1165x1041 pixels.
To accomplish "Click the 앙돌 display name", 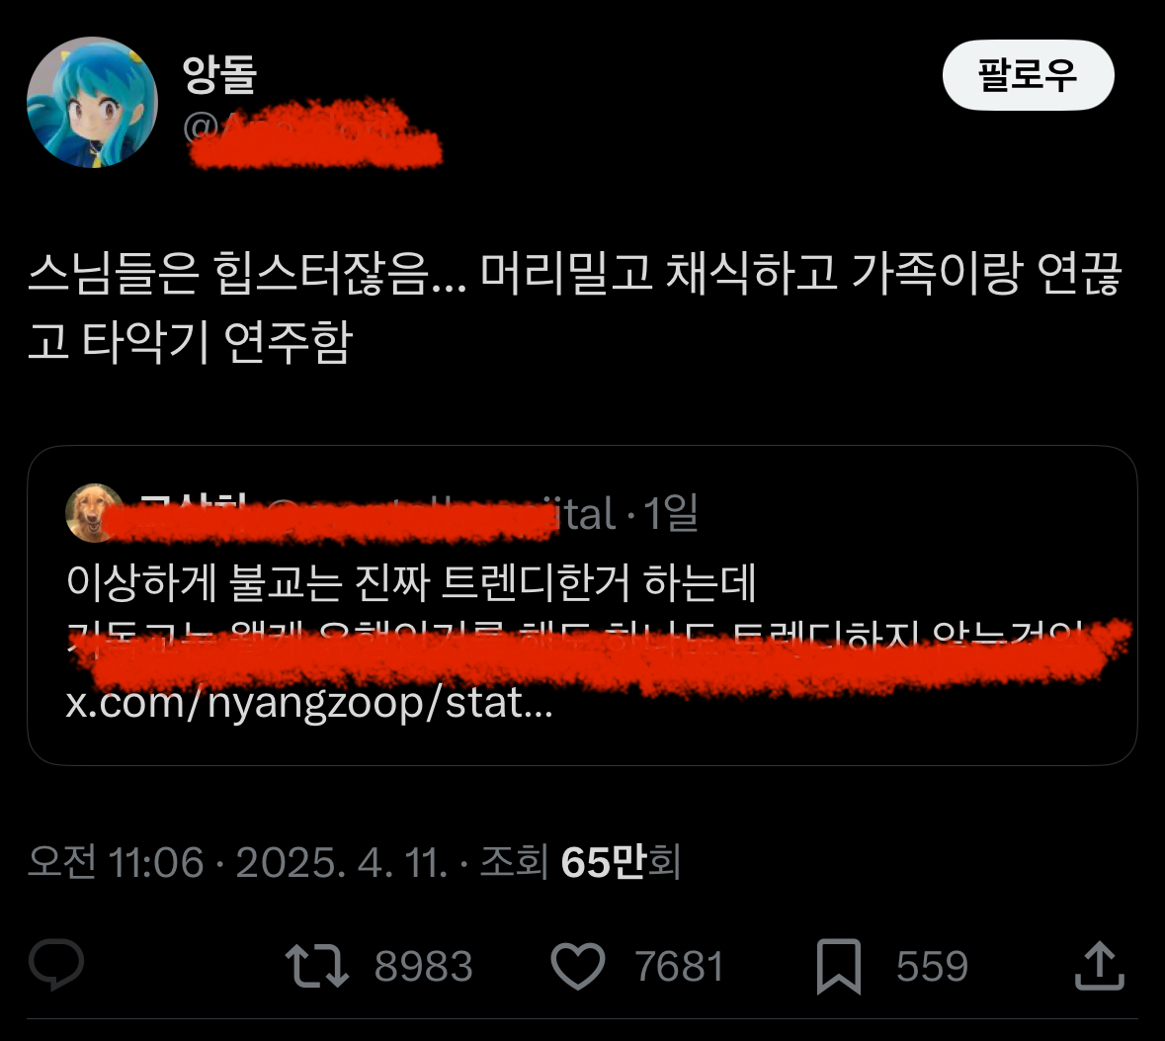I will click(220, 74).
